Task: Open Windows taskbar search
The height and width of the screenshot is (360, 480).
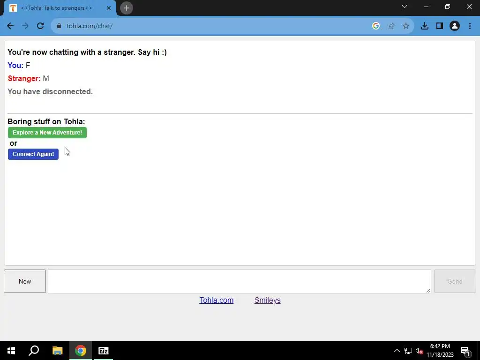Action: 34,351
